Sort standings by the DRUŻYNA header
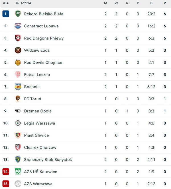 coord(23,3)
